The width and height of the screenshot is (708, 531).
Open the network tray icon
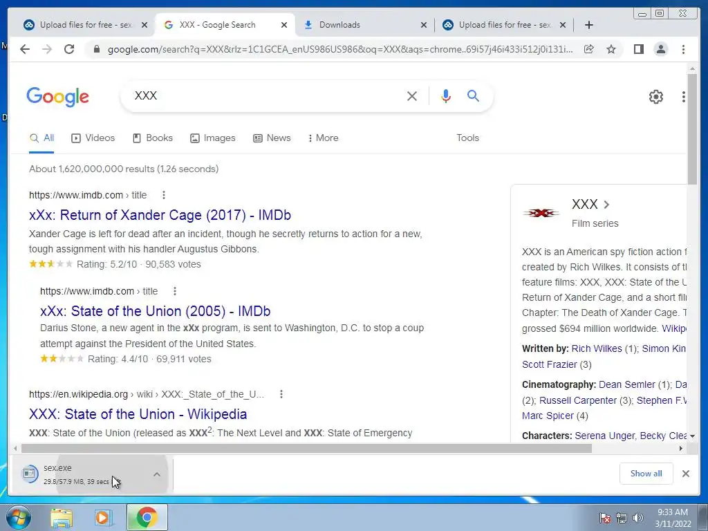tap(622, 518)
